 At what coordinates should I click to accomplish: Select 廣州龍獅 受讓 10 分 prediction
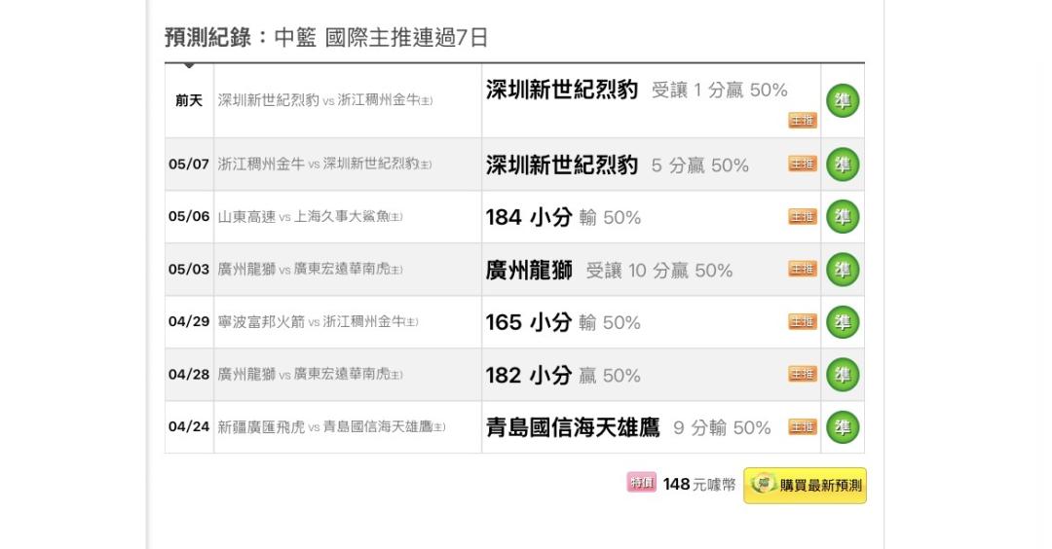coord(609,271)
